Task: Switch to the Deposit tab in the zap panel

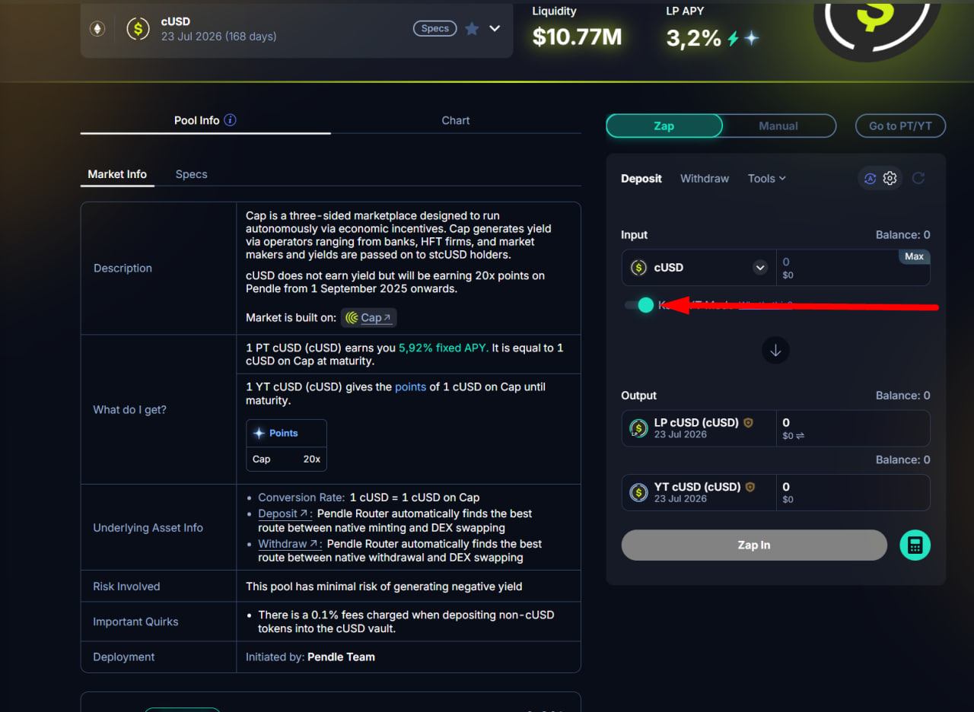Action: tap(641, 178)
